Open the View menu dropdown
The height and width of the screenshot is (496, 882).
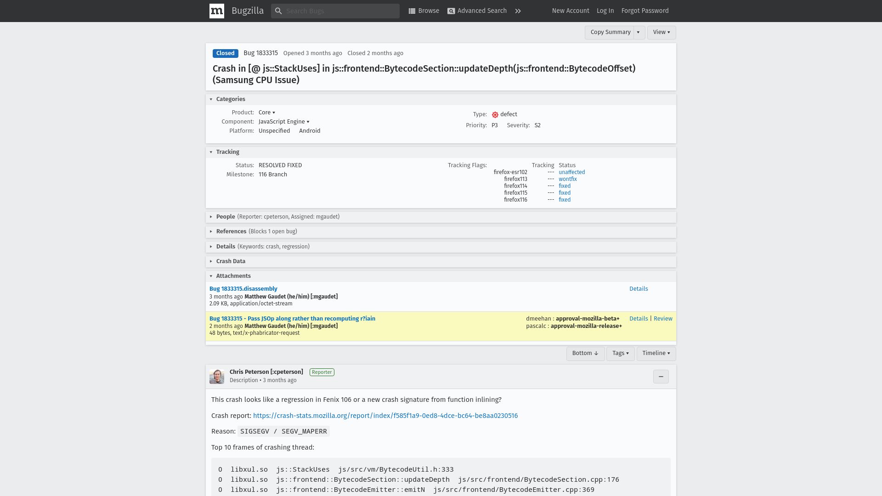(x=661, y=32)
